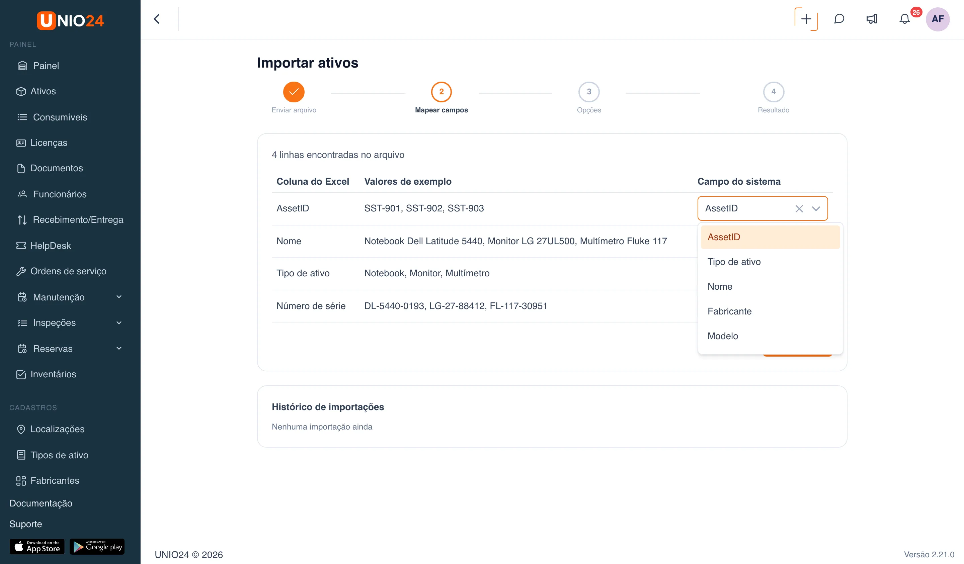Screen dimensions: 964x564
Task: Open the bell notifications icon
Action: point(904,19)
